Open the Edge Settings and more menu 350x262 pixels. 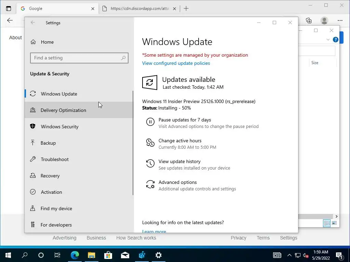340,20
